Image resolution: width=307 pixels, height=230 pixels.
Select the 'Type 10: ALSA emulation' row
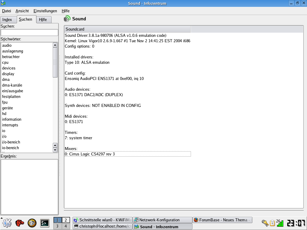coord(127,62)
